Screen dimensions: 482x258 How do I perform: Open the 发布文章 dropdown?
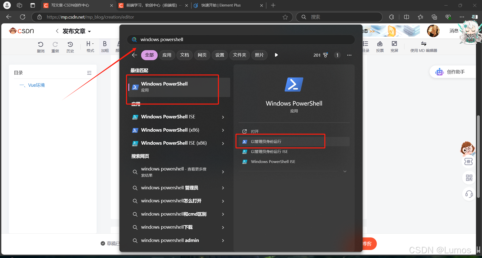pyautogui.click(x=77, y=31)
